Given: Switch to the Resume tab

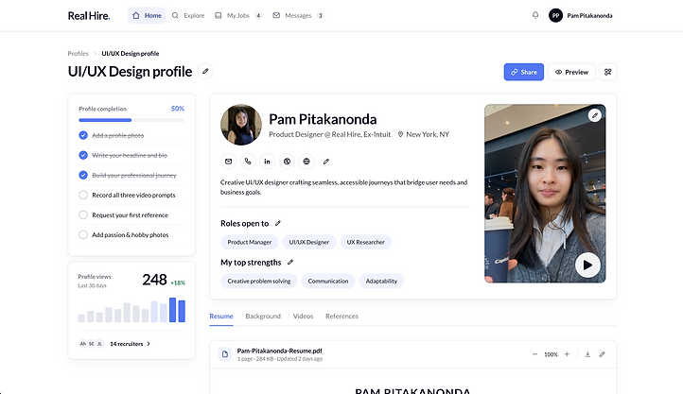Looking at the screenshot, I should pyautogui.click(x=221, y=317).
